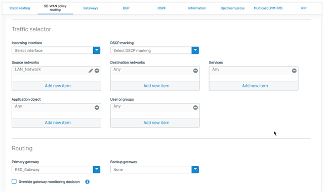Expand the Backup gateway dropdown arrow
This screenshot has width=324, height=192.
pos(195,169)
